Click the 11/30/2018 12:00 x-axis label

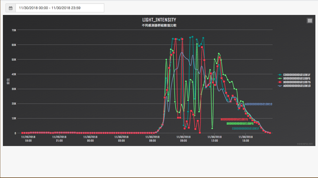coord(215,139)
